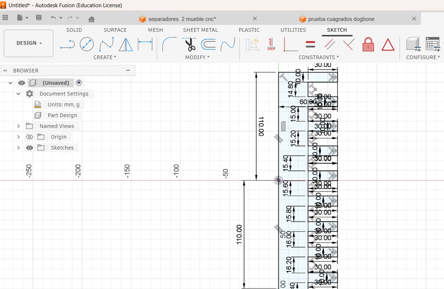Select the SKETCH tab
This screenshot has width=444, height=289.
pyautogui.click(x=337, y=30)
